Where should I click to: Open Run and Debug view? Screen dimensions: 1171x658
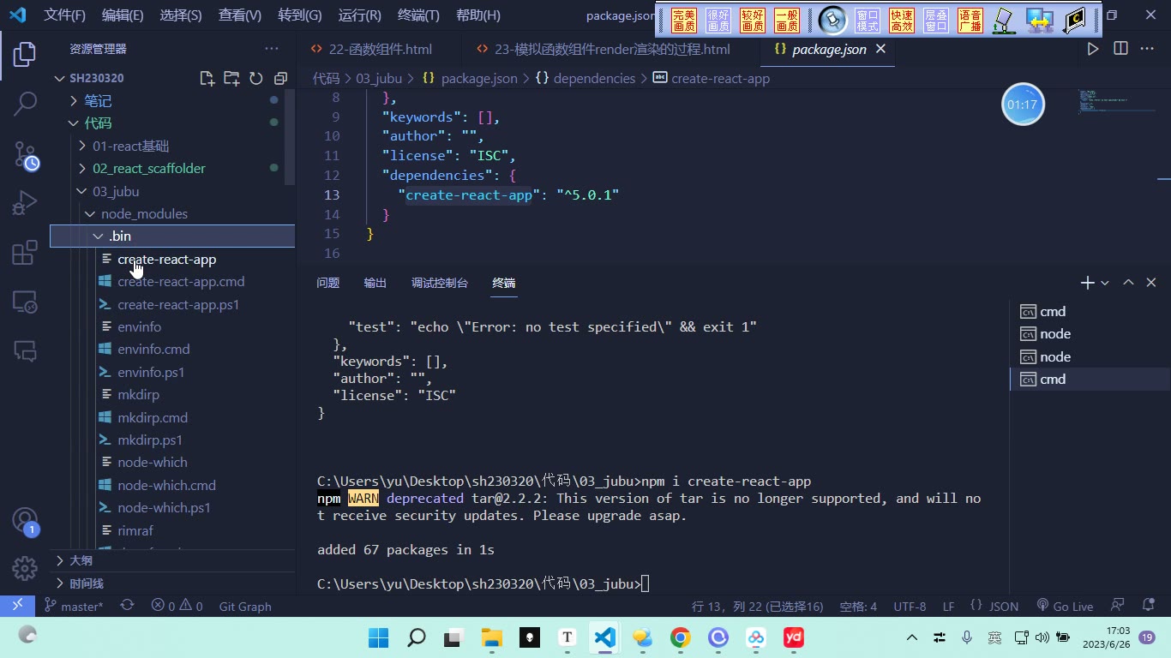[x=25, y=203]
